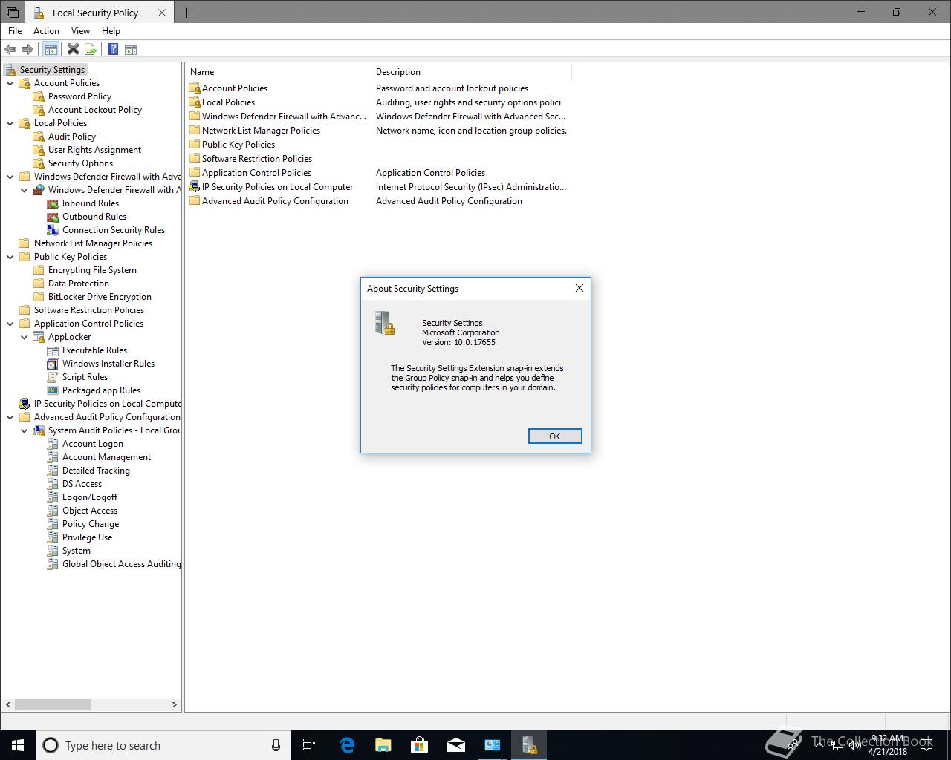The height and width of the screenshot is (760, 951).
Task: Collapse the Advanced Audit Policy Configuration node
Action: point(10,417)
